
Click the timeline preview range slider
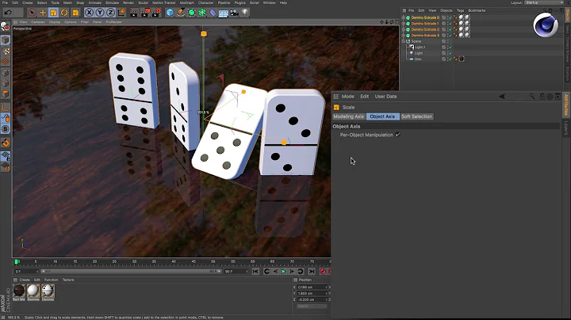click(131, 271)
